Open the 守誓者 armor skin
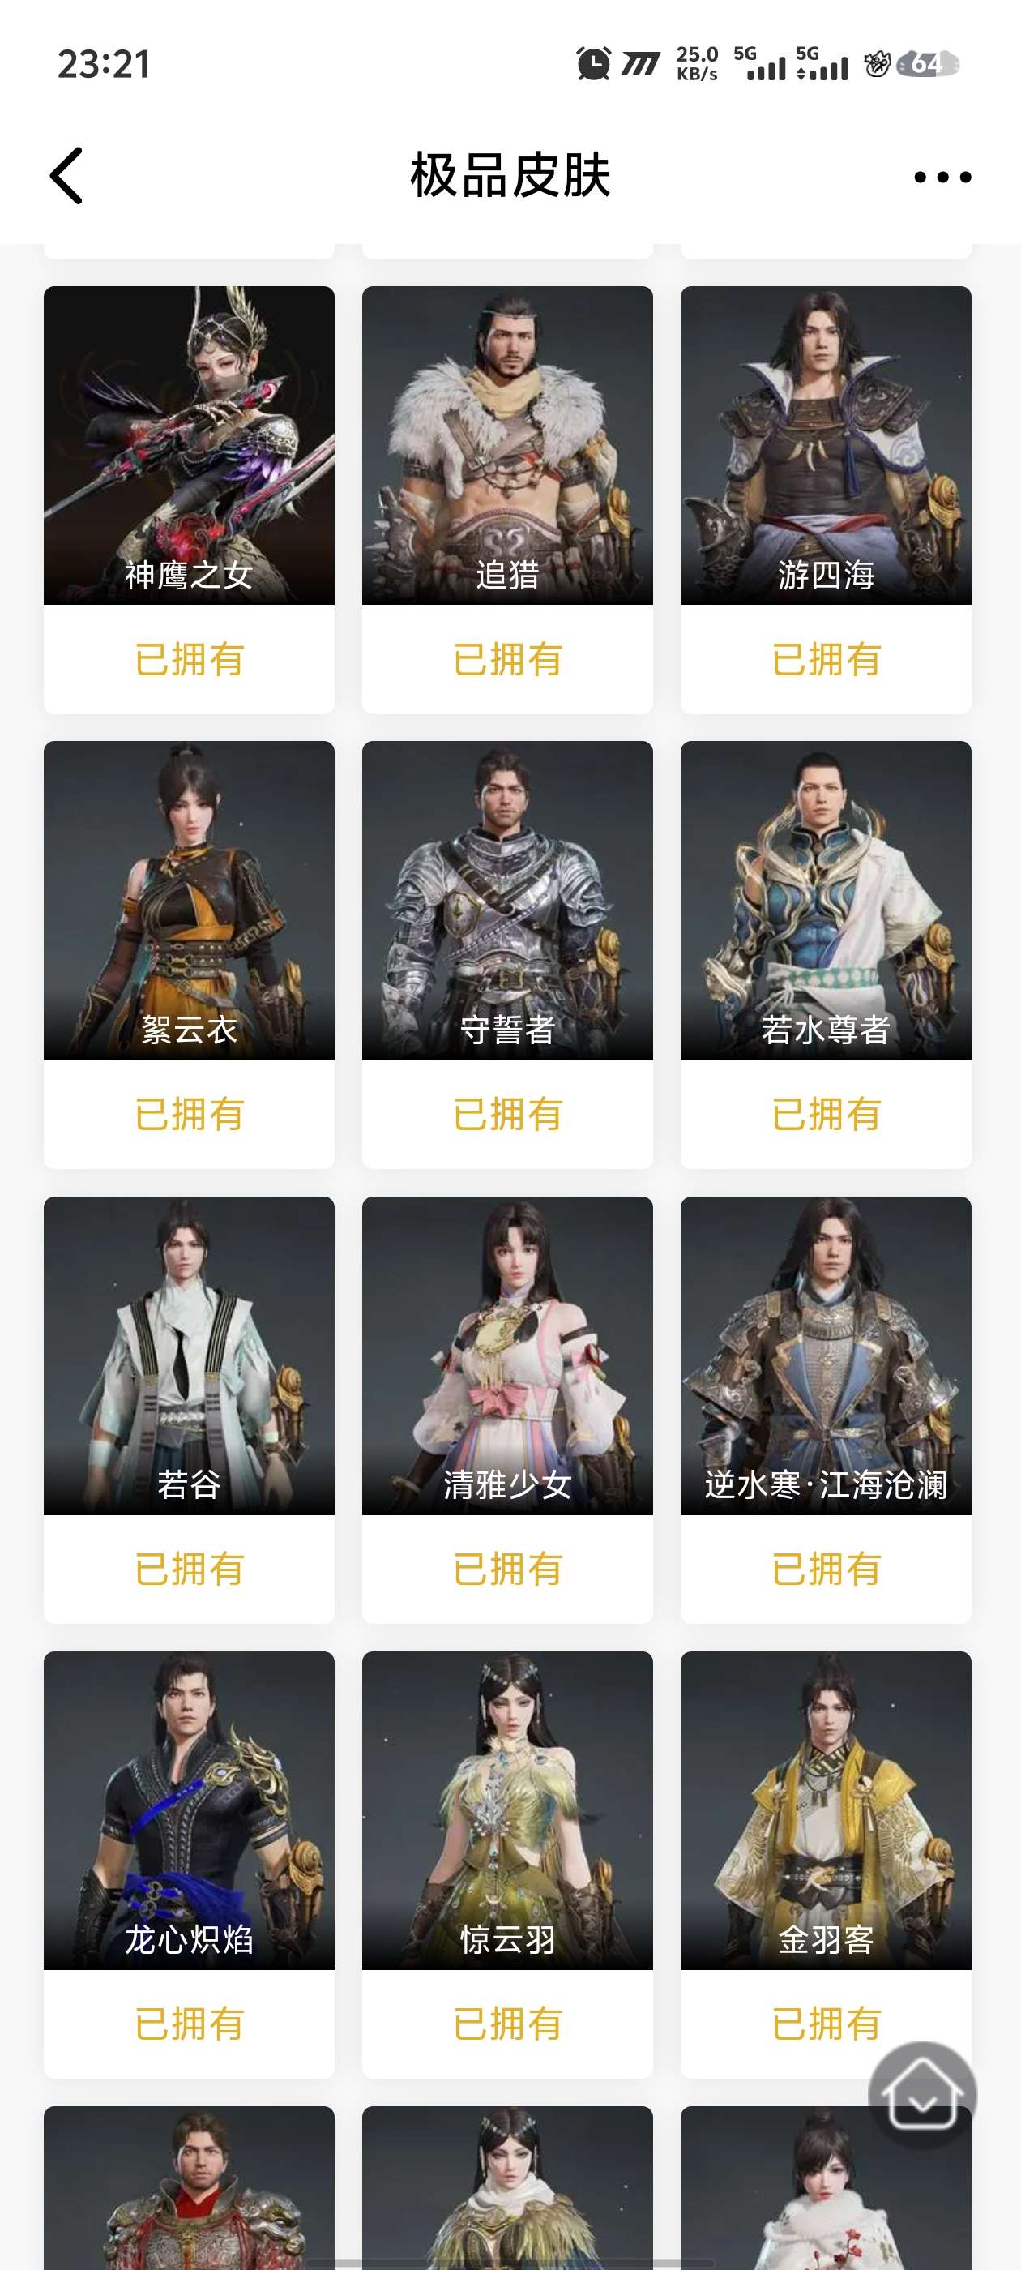This screenshot has width=1021, height=2270. point(507,900)
